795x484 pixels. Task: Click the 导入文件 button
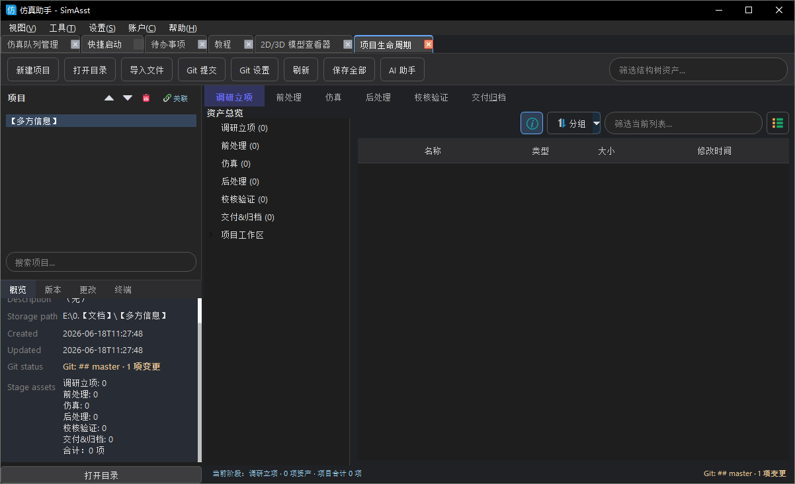tap(147, 69)
